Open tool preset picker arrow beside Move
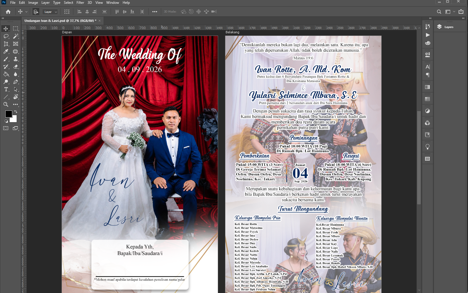This screenshot has width=468, height=293. (x=26, y=12)
